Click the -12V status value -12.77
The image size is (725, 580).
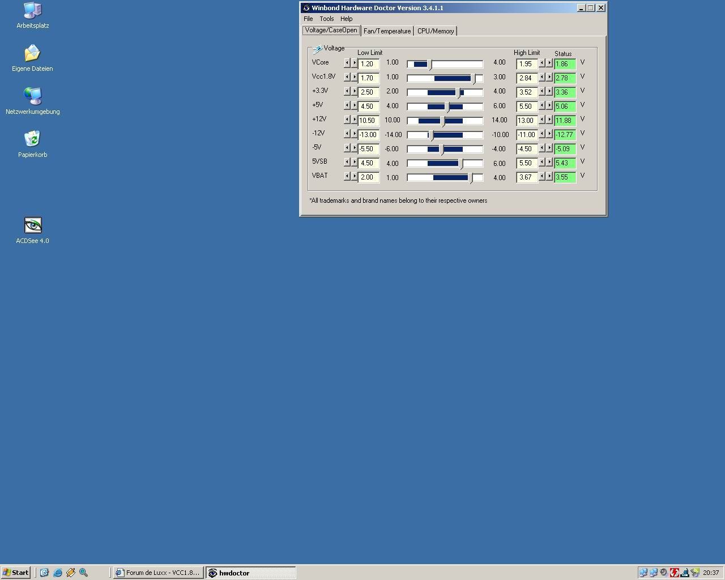tap(565, 135)
